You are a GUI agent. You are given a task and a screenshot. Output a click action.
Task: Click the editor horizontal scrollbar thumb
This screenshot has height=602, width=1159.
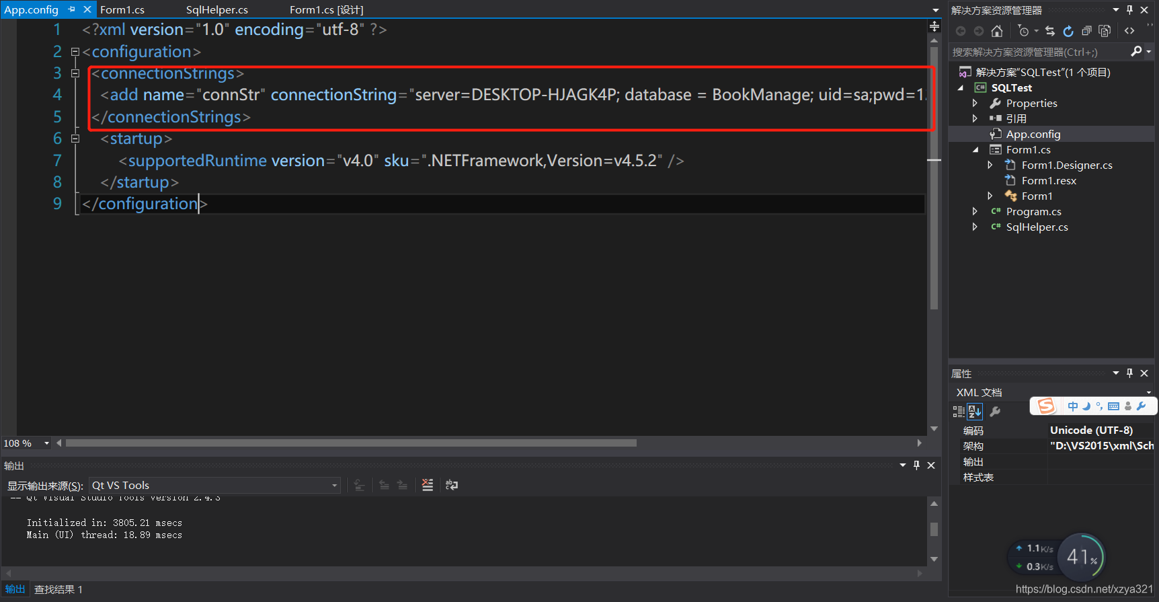tap(351, 443)
